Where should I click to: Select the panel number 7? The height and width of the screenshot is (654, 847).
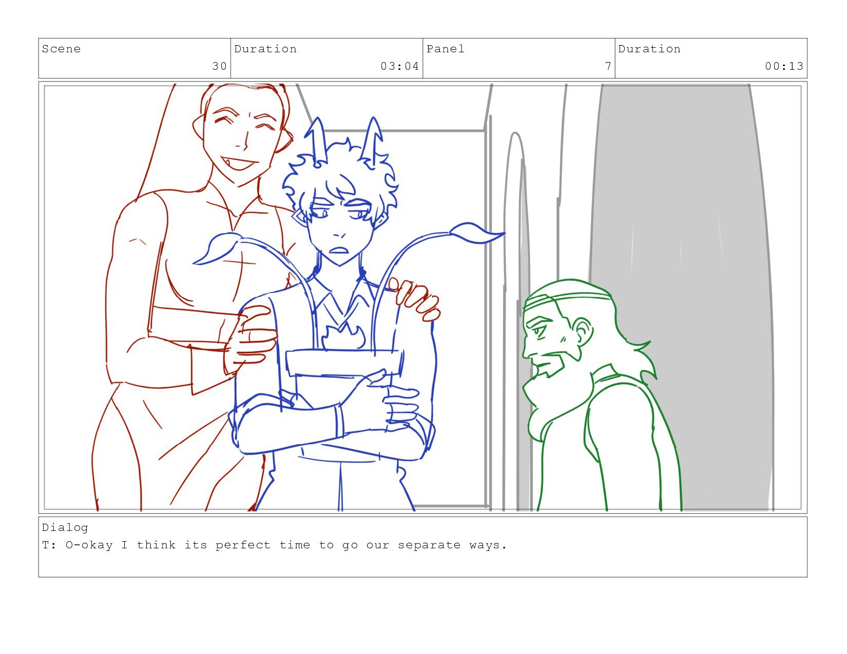(608, 66)
